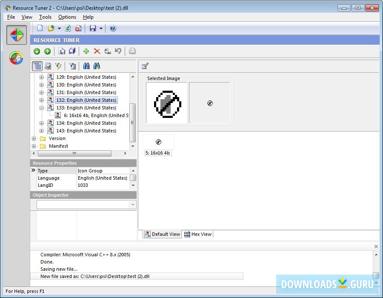Go to next resource with green down arrow
Image resolution: width=383 pixels, height=298 pixels.
pos(37,51)
